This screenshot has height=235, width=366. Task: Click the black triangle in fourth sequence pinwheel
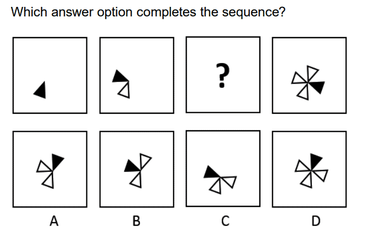[317, 87]
